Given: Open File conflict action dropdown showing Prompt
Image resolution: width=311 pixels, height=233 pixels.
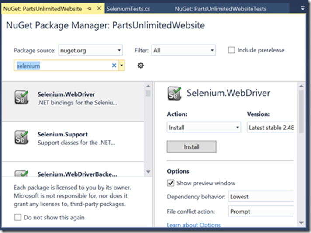Looking at the screenshot, I should click(x=261, y=212).
